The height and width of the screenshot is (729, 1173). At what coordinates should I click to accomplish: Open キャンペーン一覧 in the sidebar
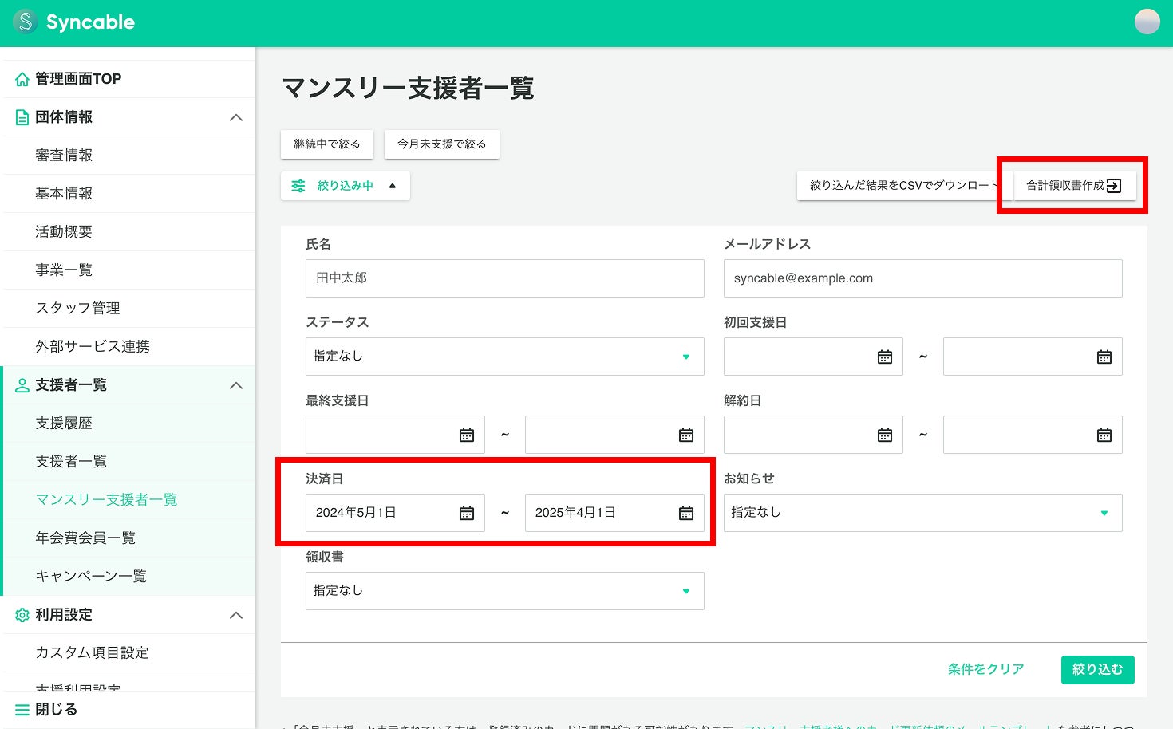pos(91,577)
